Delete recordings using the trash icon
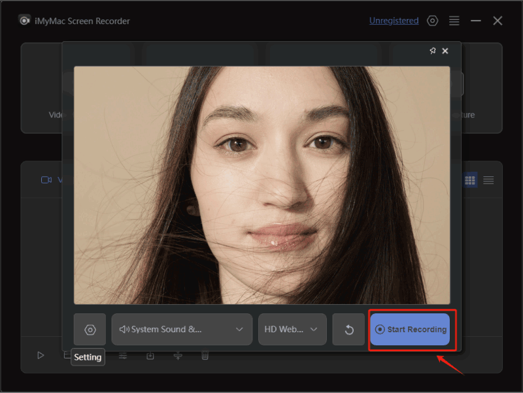Screen dimensions: 523x393 [205, 356]
